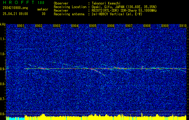Viewport: 189px width, 120px height.
Task: Click the version number 1.0.0
Action: point(41,3)
